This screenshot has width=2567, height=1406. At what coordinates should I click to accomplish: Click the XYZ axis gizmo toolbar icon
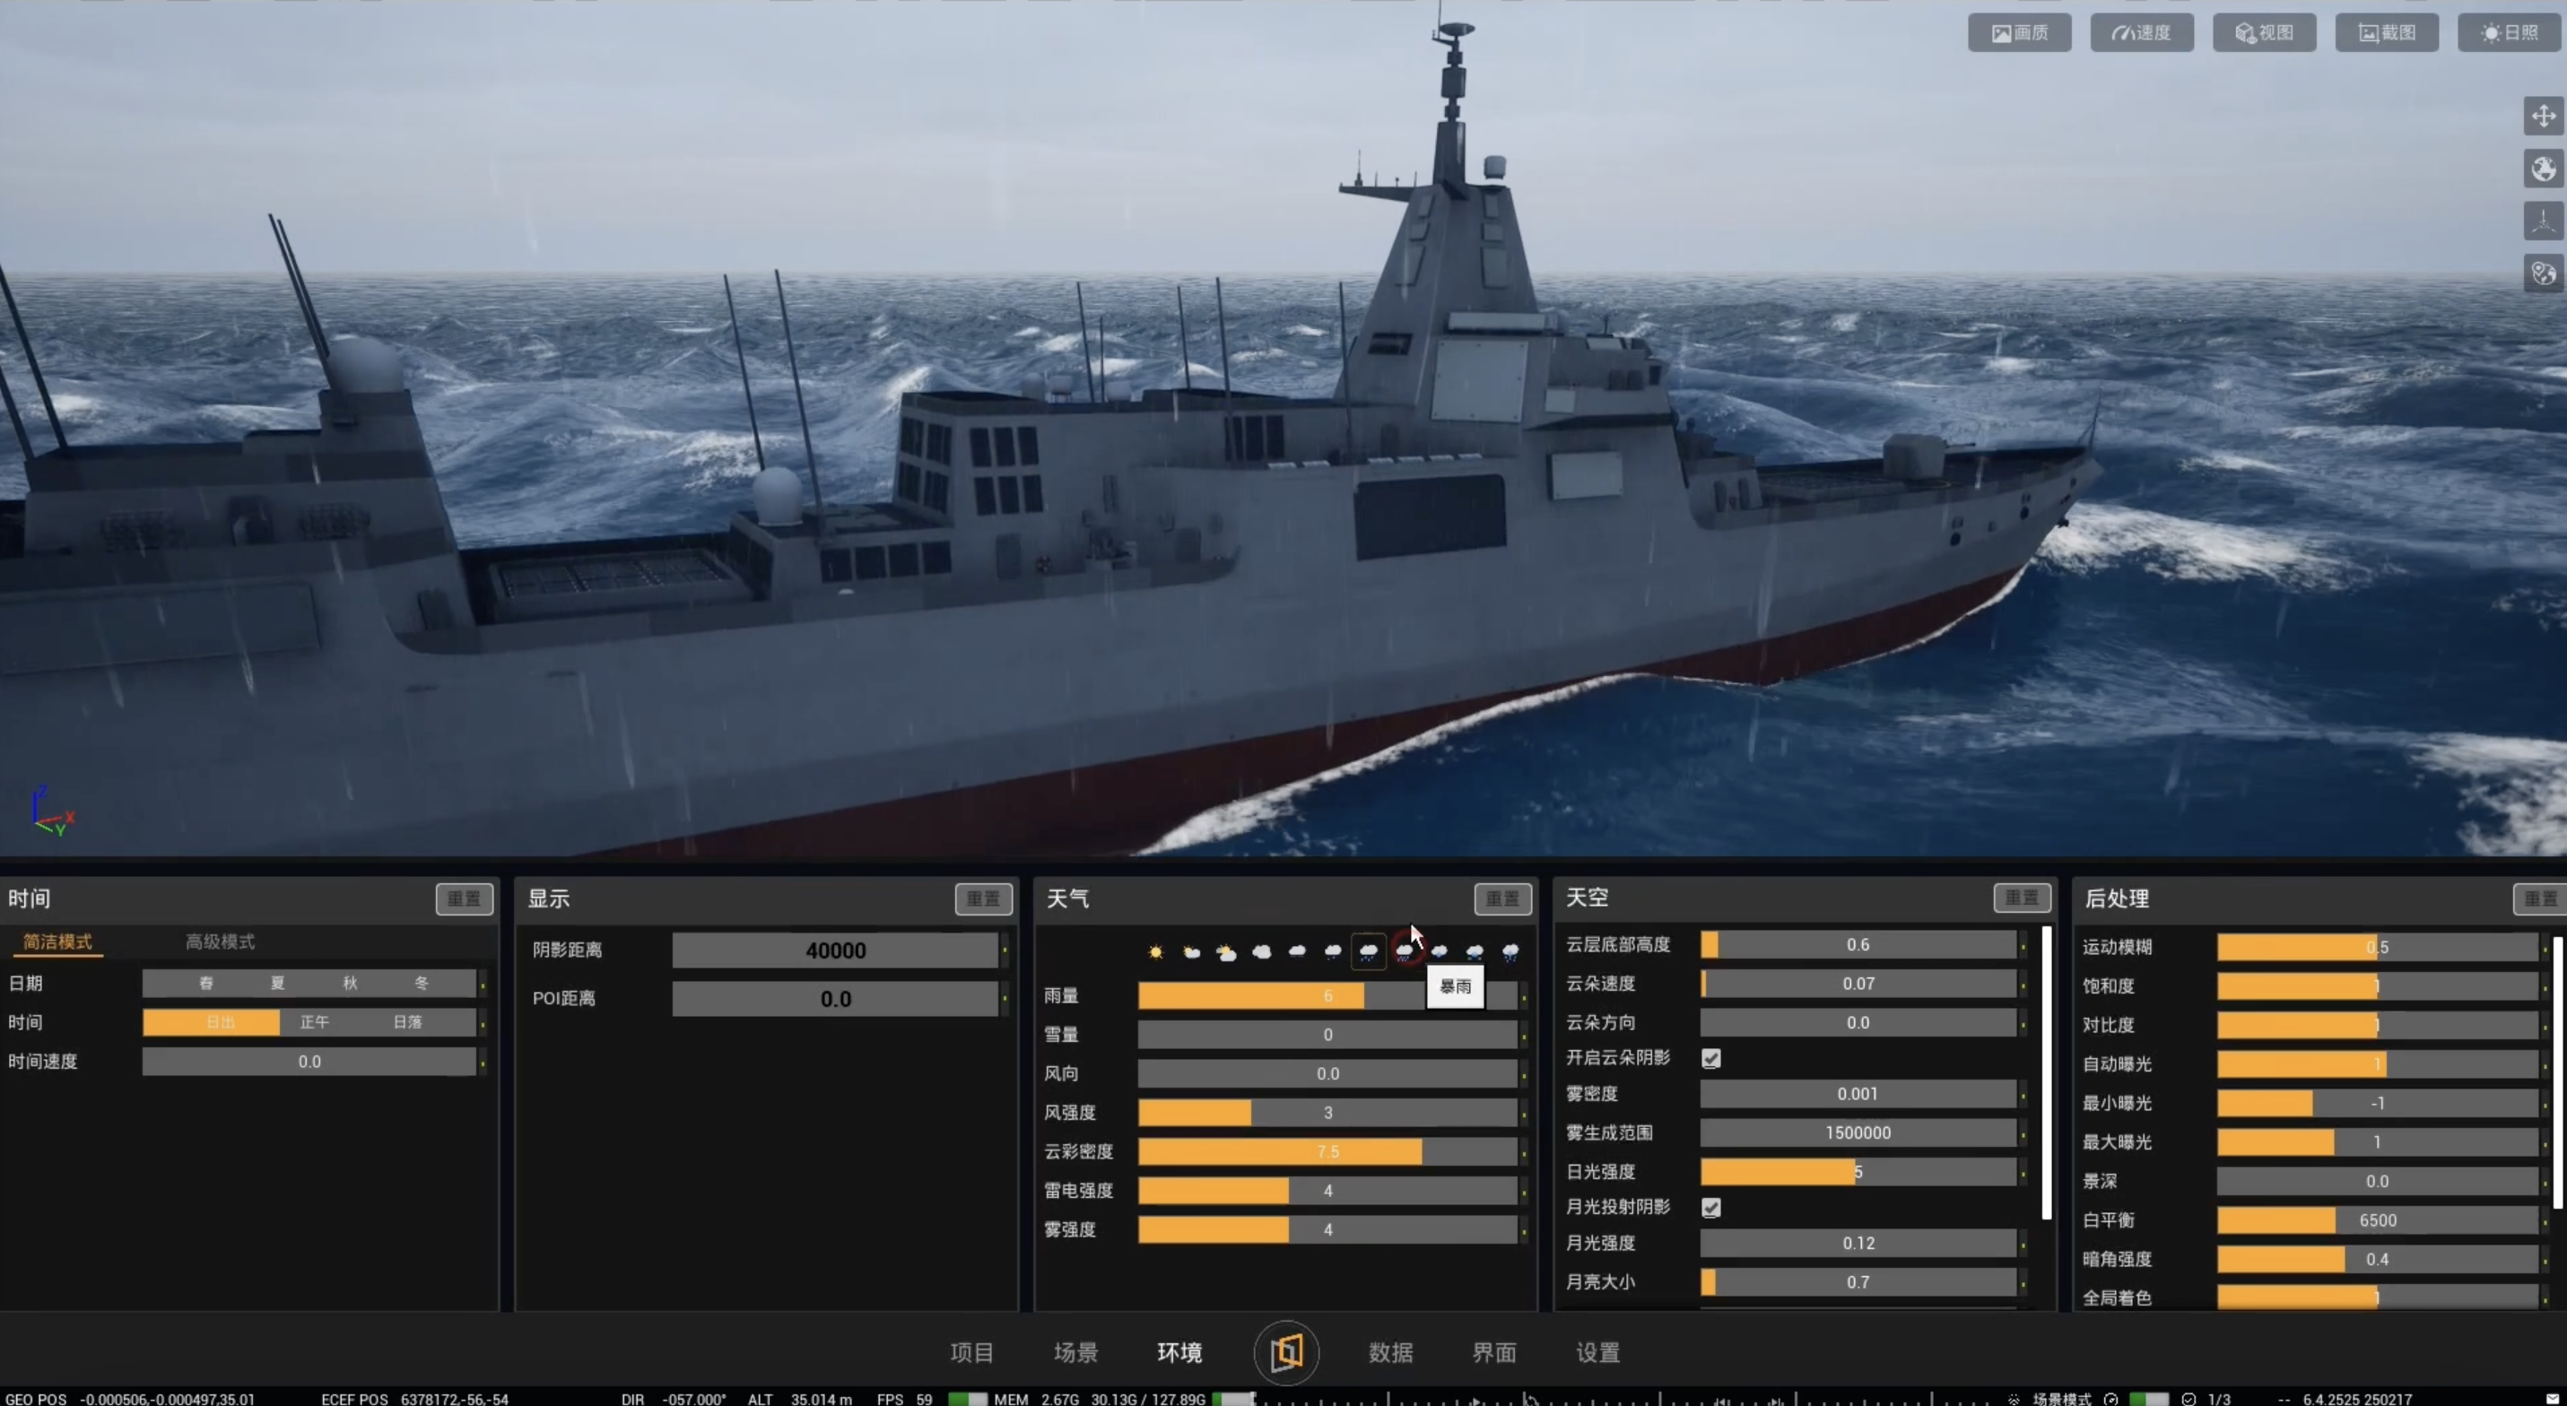(x=2543, y=221)
